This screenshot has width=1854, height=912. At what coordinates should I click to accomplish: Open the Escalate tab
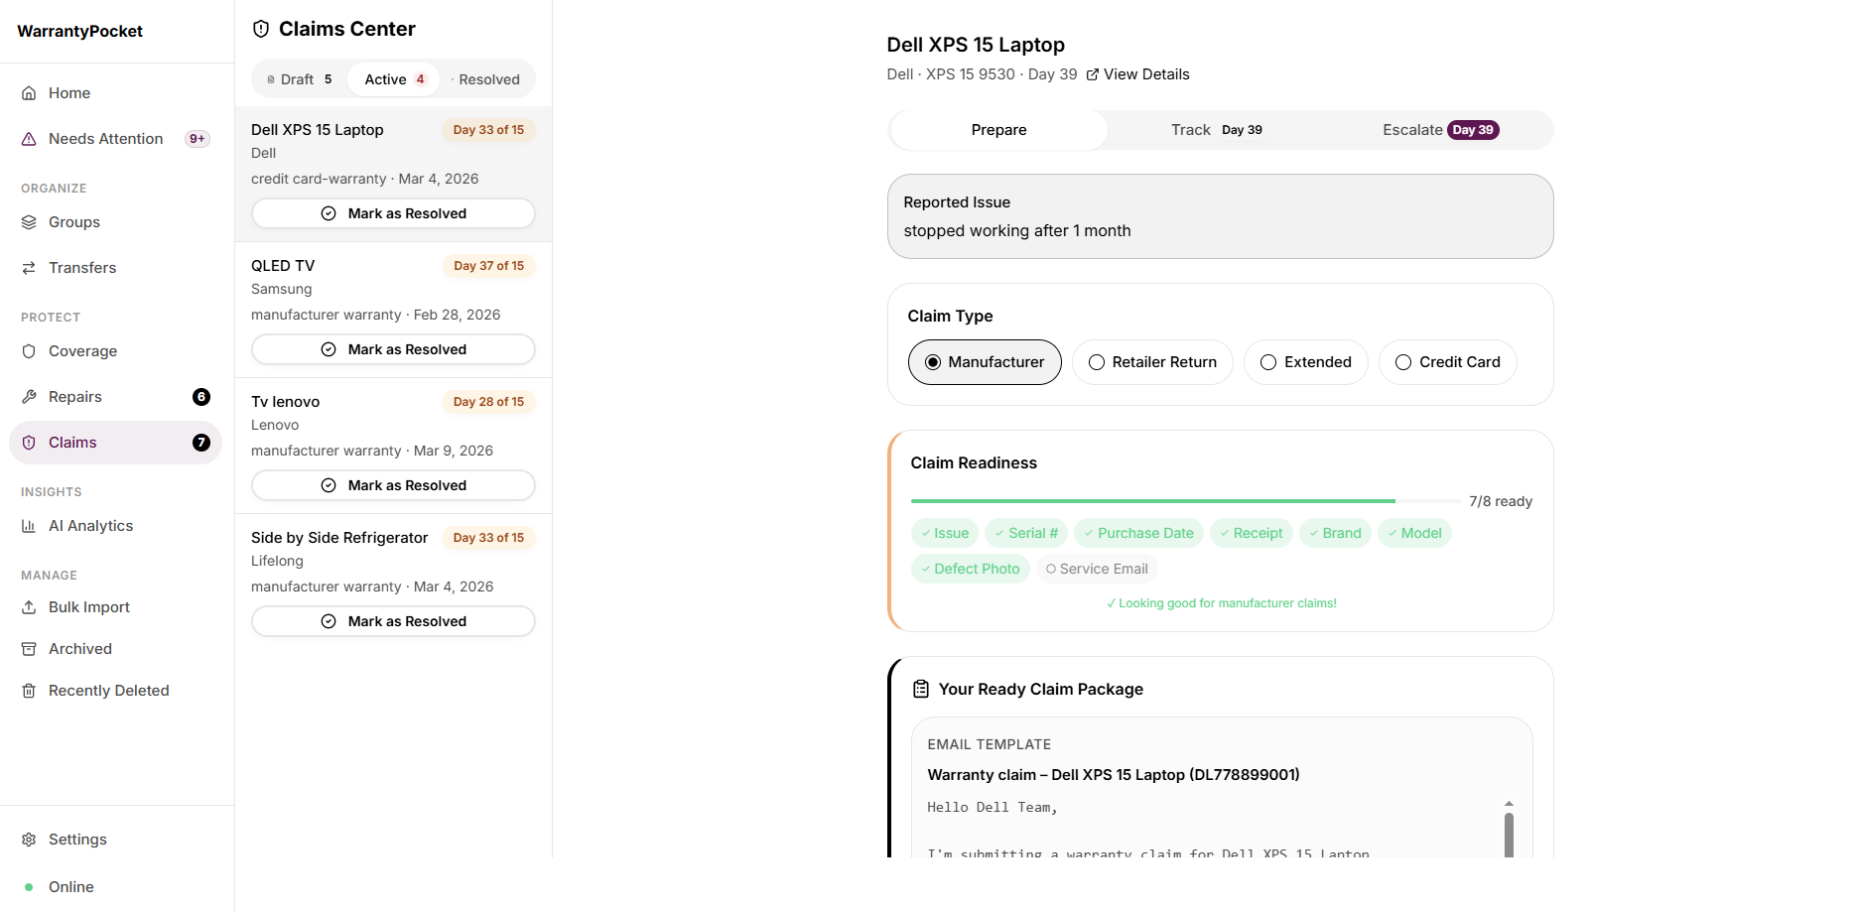(1440, 130)
